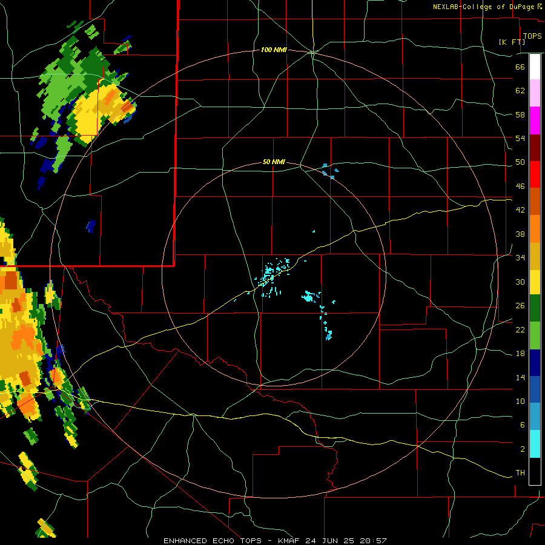The height and width of the screenshot is (545, 545).
Task: Click the 'NEXLAB-College of DuPage' credit text
Action: (x=483, y=7)
